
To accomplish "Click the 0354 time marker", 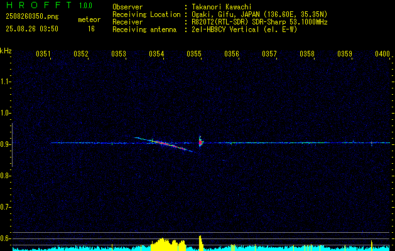I will (x=156, y=54).
